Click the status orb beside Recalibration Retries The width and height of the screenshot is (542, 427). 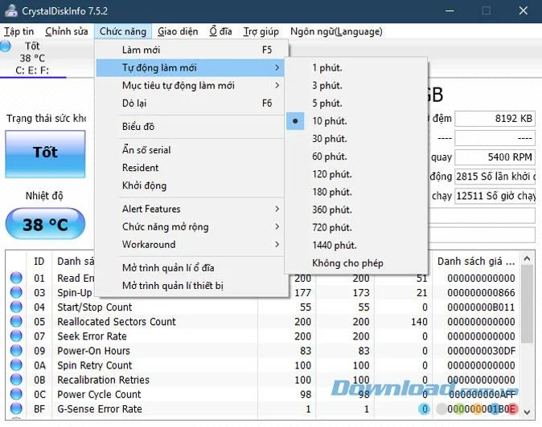coord(16,380)
